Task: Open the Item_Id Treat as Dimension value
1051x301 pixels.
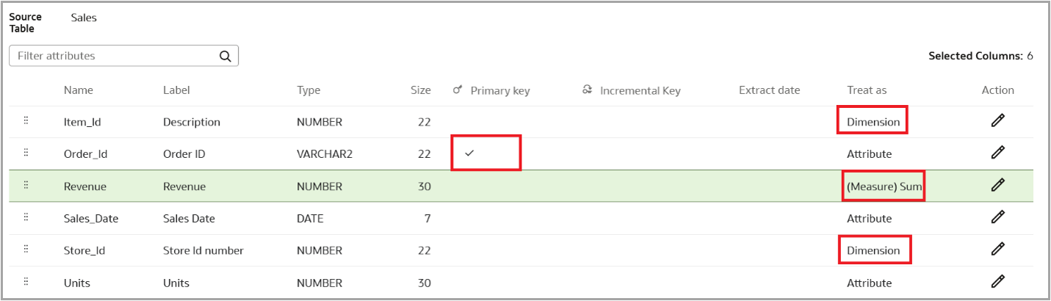Action: click(873, 122)
